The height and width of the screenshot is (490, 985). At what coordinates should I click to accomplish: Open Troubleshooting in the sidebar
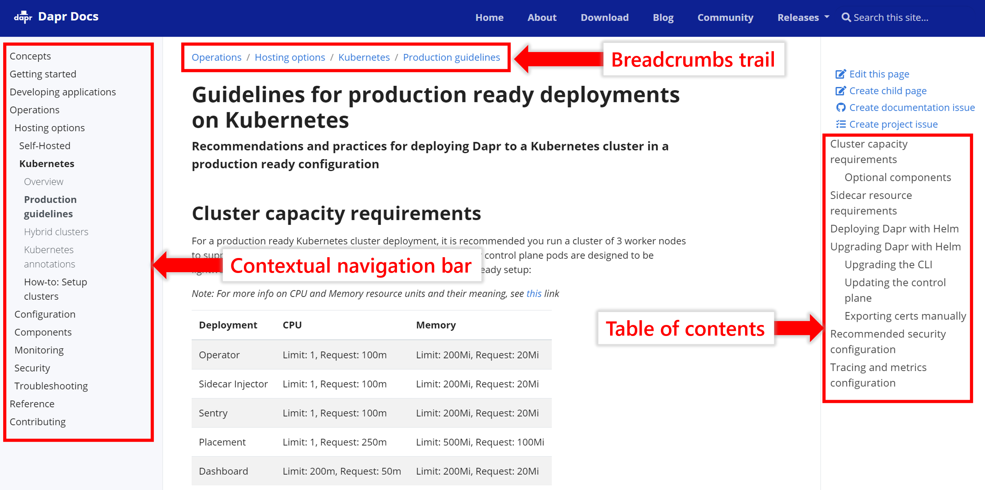click(x=51, y=386)
